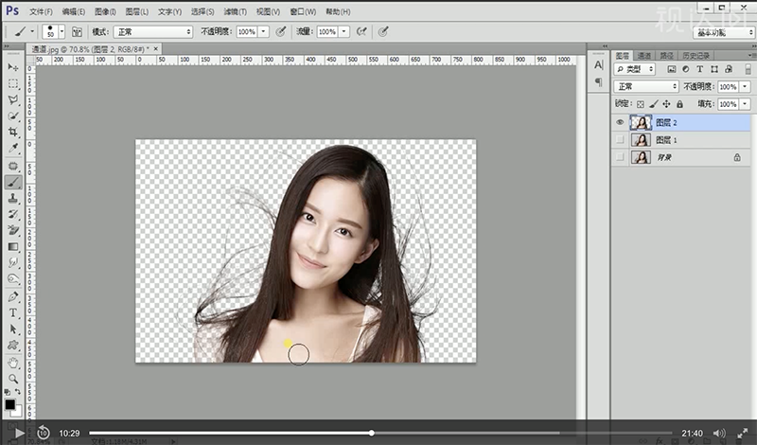The height and width of the screenshot is (445, 757).
Task: Select the Blur tool
Action: 13,262
